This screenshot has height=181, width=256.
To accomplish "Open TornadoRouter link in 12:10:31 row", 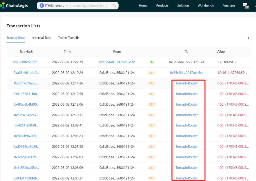I will click(187, 115).
